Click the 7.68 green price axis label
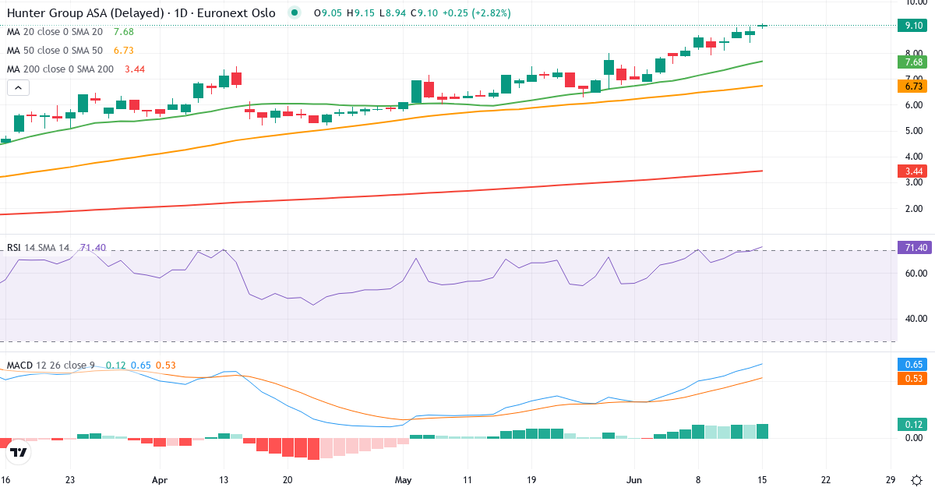This screenshot has height=491, width=935. tap(914, 62)
